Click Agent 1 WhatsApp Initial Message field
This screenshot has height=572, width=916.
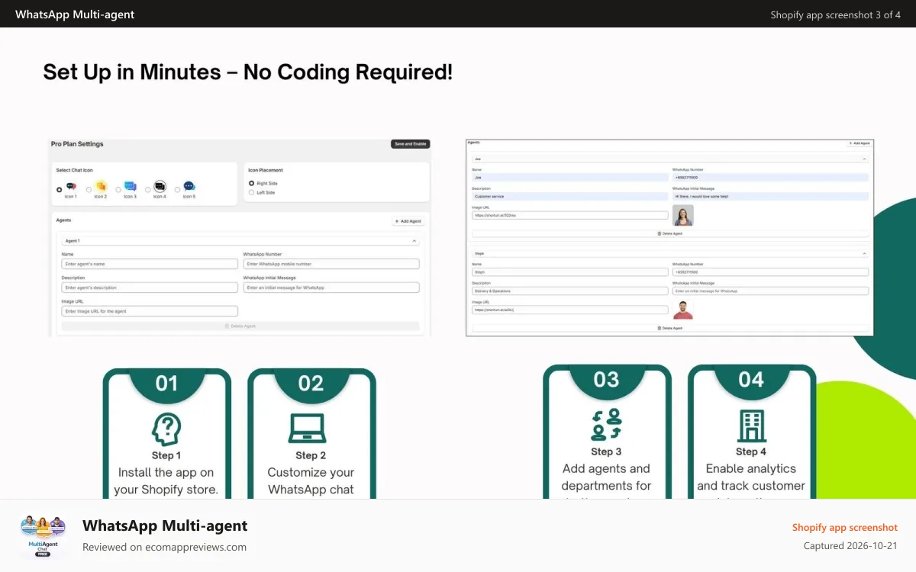[331, 288]
